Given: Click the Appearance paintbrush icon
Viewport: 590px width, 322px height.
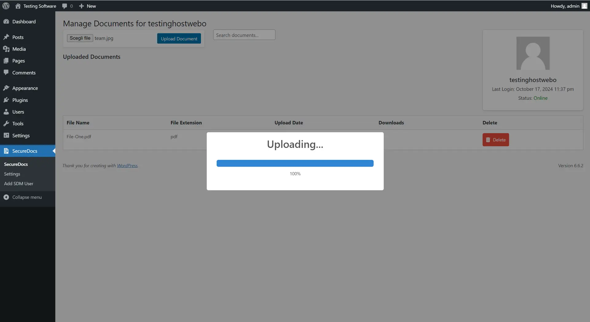Looking at the screenshot, I should coord(6,88).
